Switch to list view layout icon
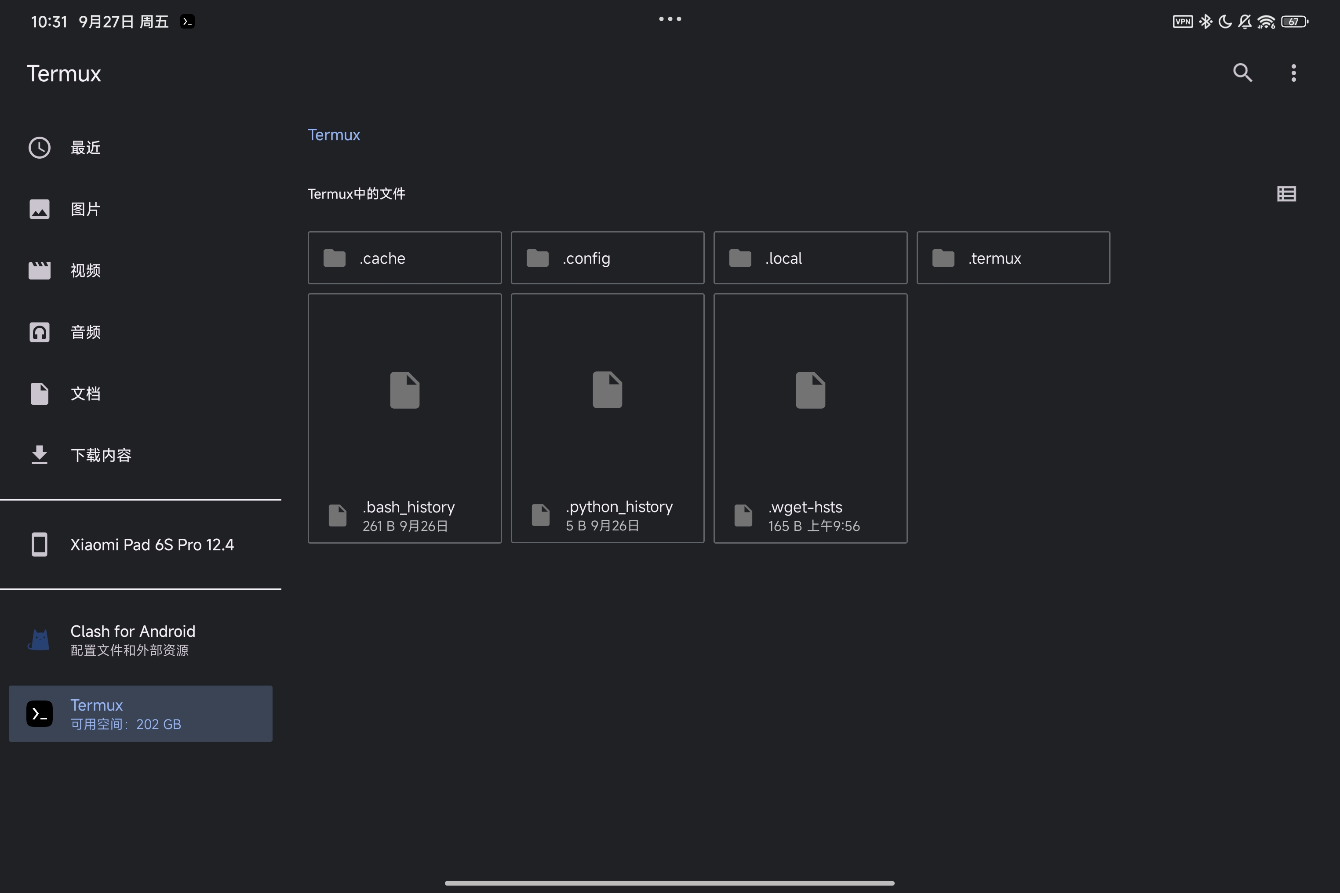This screenshot has width=1340, height=893. [1286, 194]
